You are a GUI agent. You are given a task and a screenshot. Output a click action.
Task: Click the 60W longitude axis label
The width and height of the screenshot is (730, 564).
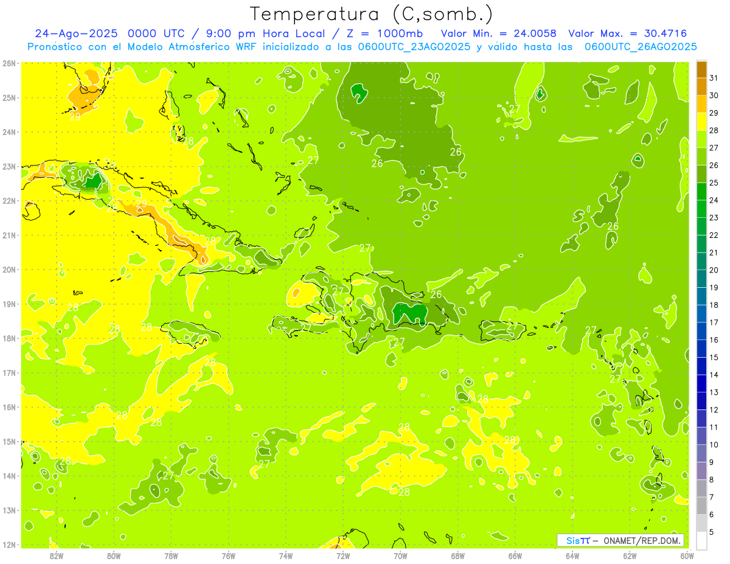coord(687,555)
